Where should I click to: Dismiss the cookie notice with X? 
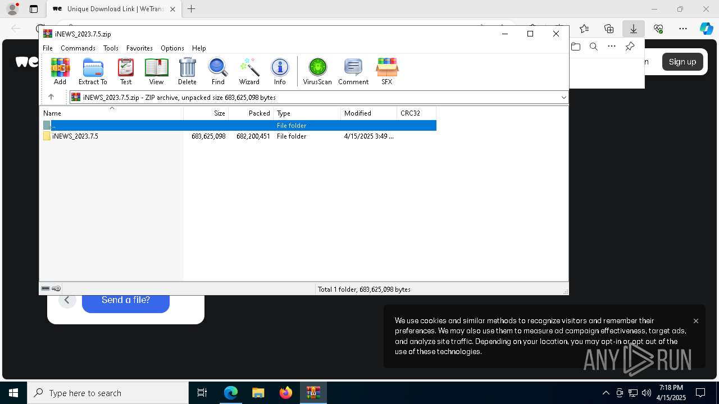point(696,321)
